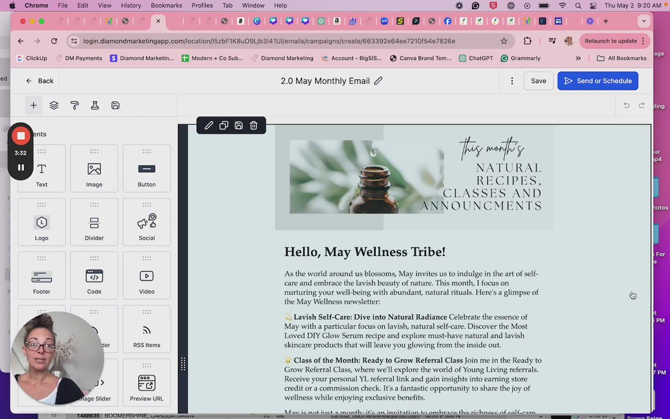Open the File menu

click(63, 6)
